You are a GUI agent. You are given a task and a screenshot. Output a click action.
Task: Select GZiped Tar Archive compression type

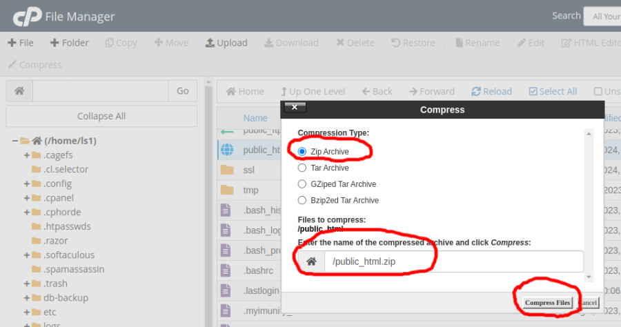click(302, 184)
